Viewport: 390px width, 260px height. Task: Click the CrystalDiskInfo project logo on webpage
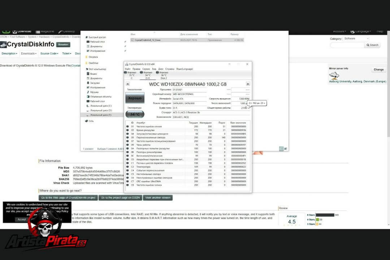click(3, 44)
